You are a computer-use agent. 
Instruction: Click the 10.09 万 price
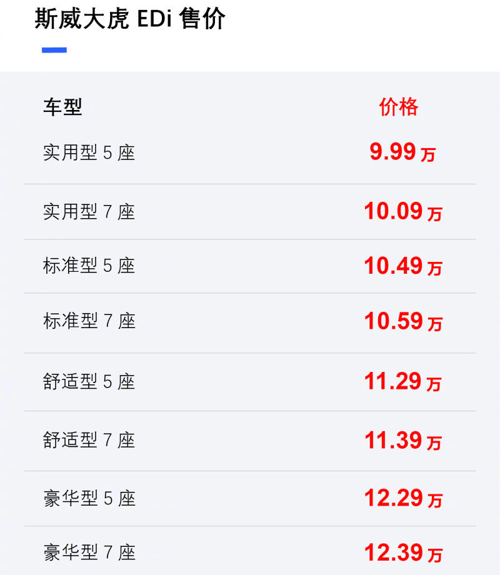(x=403, y=212)
